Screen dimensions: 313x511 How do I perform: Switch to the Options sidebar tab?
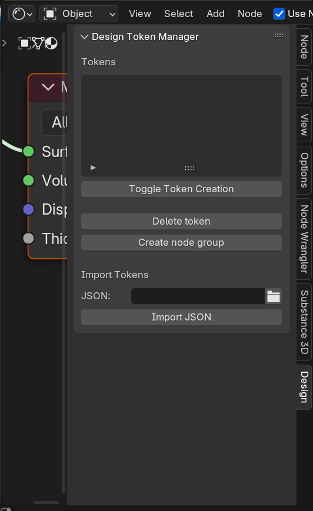tap(304, 170)
